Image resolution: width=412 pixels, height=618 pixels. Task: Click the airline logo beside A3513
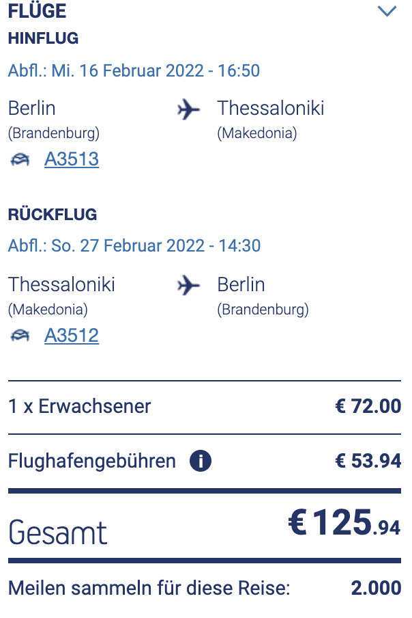pos(20,160)
